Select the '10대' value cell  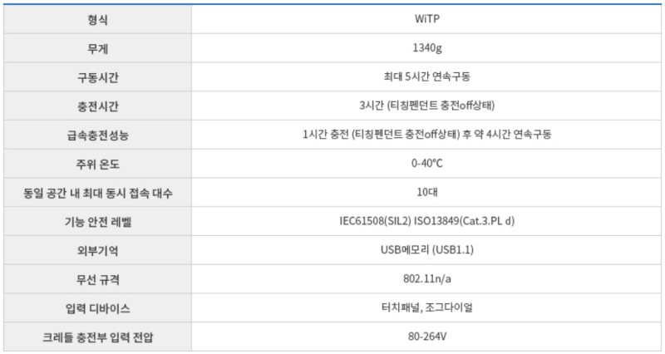428,192
